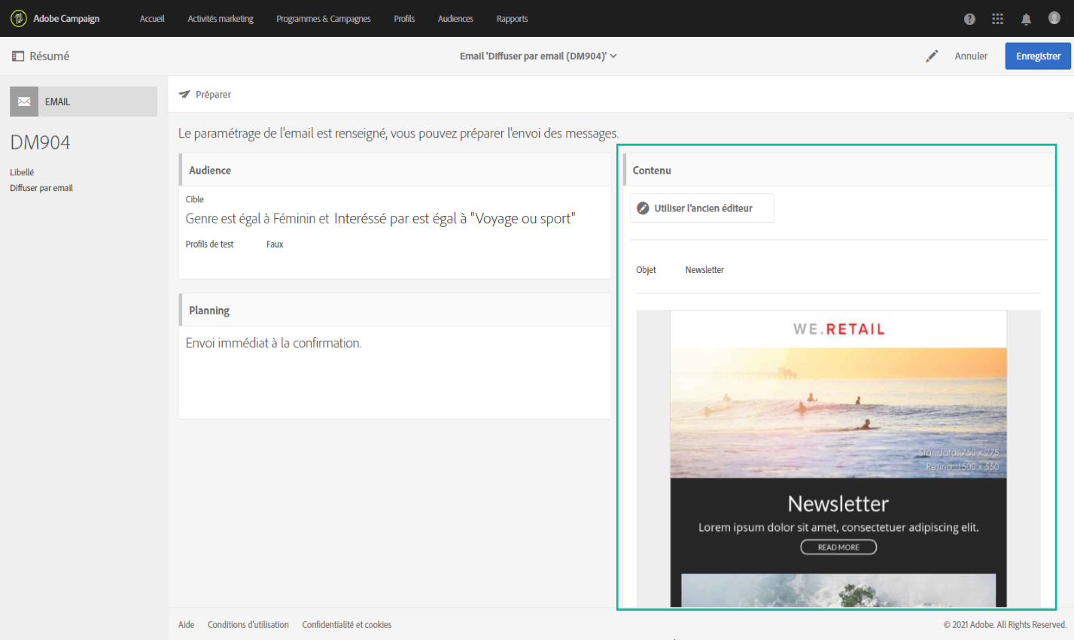Open the Conditions d'utilisation link

248,625
